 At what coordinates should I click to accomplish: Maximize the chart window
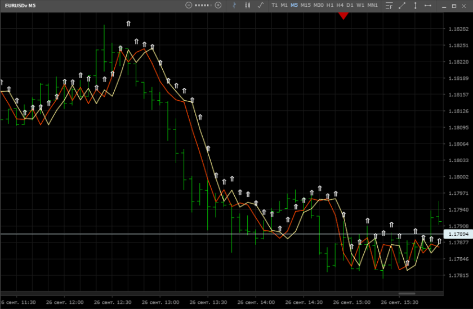454,6
